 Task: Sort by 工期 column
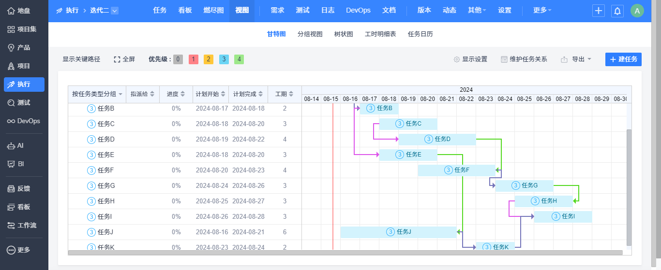(x=285, y=94)
